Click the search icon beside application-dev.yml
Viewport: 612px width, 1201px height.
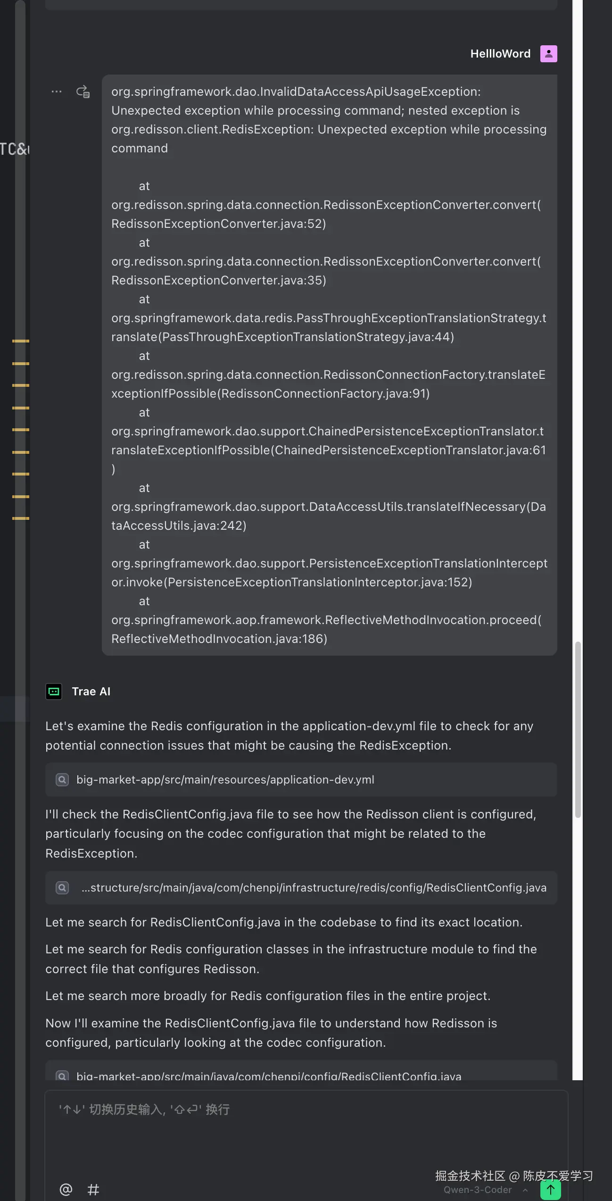[x=62, y=780]
